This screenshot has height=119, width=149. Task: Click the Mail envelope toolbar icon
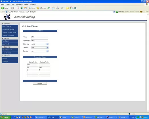click(53, 8)
